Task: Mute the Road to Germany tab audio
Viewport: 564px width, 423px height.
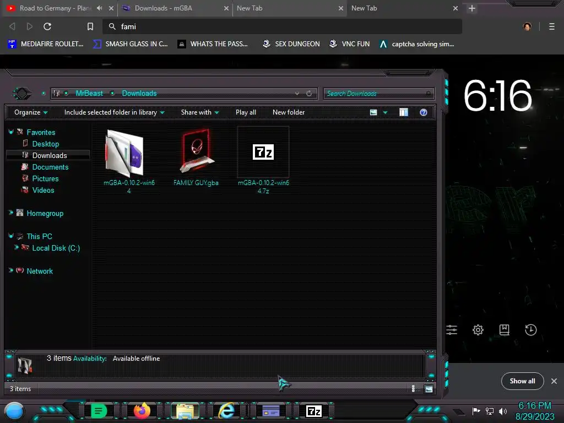Action: tap(100, 8)
